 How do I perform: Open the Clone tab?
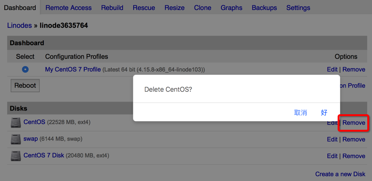(202, 8)
